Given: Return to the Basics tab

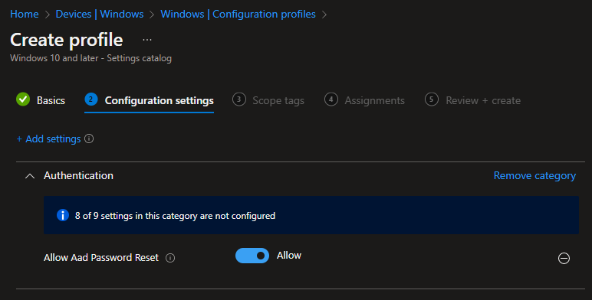Looking at the screenshot, I should pyautogui.click(x=51, y=100).
